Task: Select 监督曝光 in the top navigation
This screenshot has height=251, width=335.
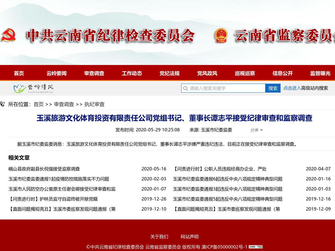Action: click(320, 73)
